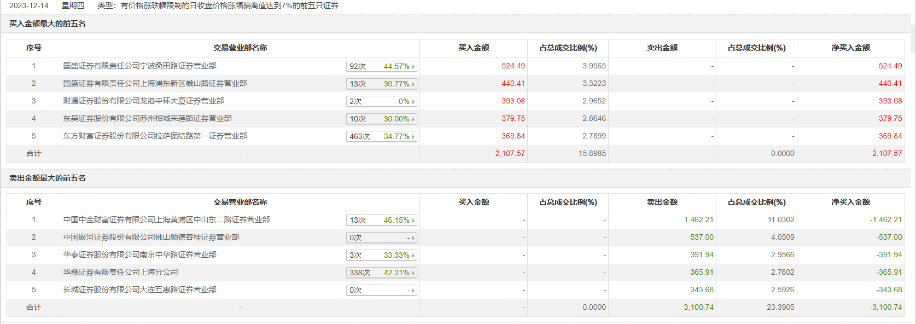The width and height of the screenshot is (916, 324).
Task: Click sell ratio 11.0302
Action: coord(781,219)
